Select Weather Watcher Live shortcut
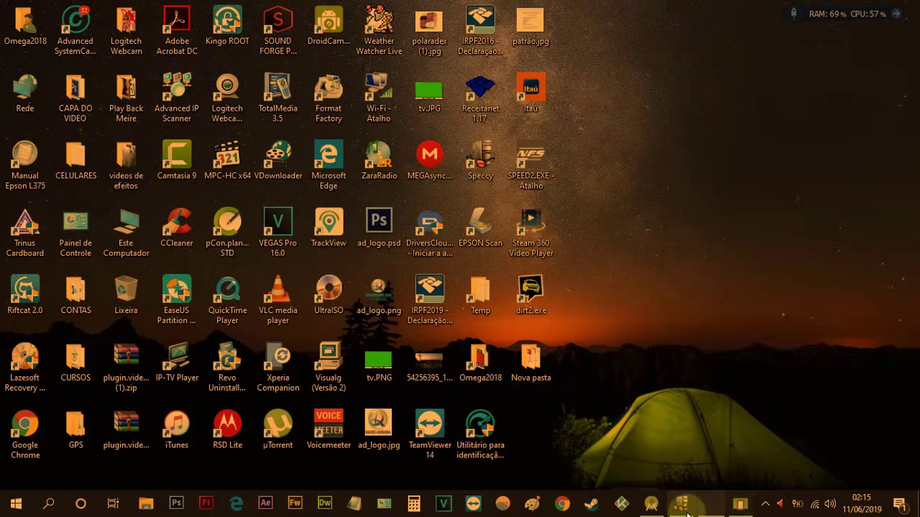 [x=379, y=30]
